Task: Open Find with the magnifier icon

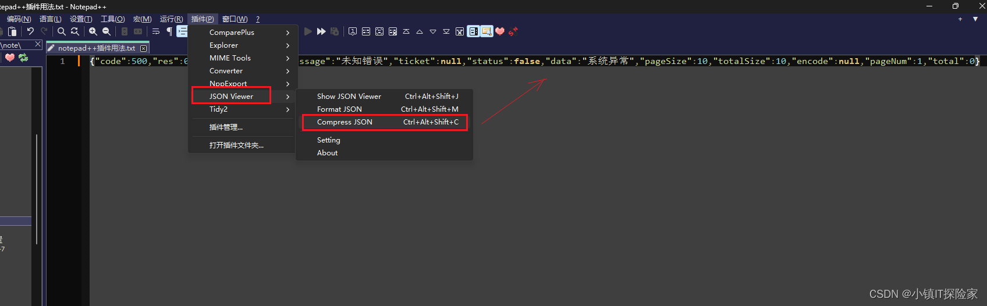Action: coord(62,31)
